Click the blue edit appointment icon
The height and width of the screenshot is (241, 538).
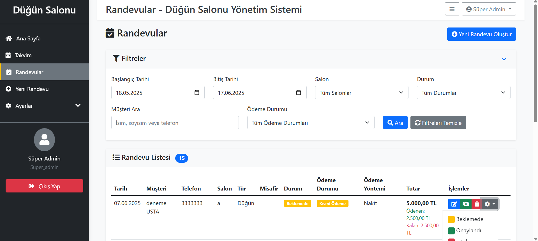[x=454, y=204]
